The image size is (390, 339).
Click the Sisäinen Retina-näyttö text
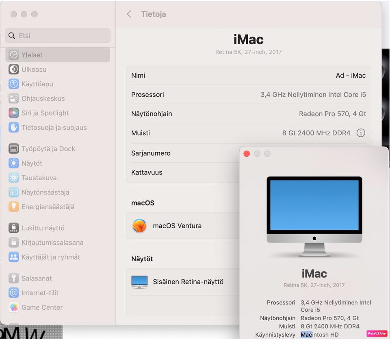[188, 282]
